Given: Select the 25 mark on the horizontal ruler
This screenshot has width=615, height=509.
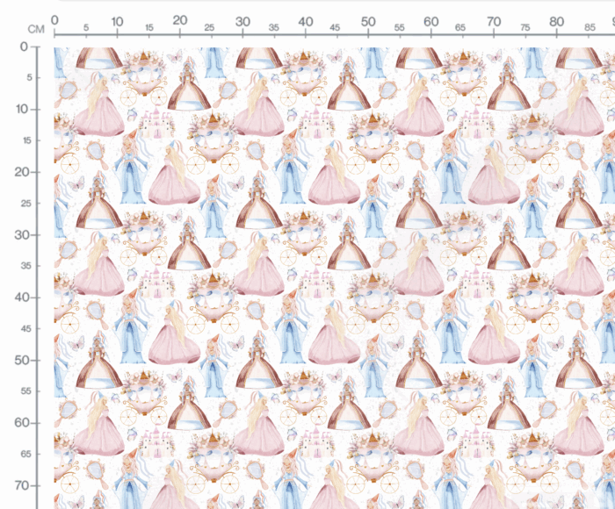Looking at the screenshot, I should click(209, 27).
